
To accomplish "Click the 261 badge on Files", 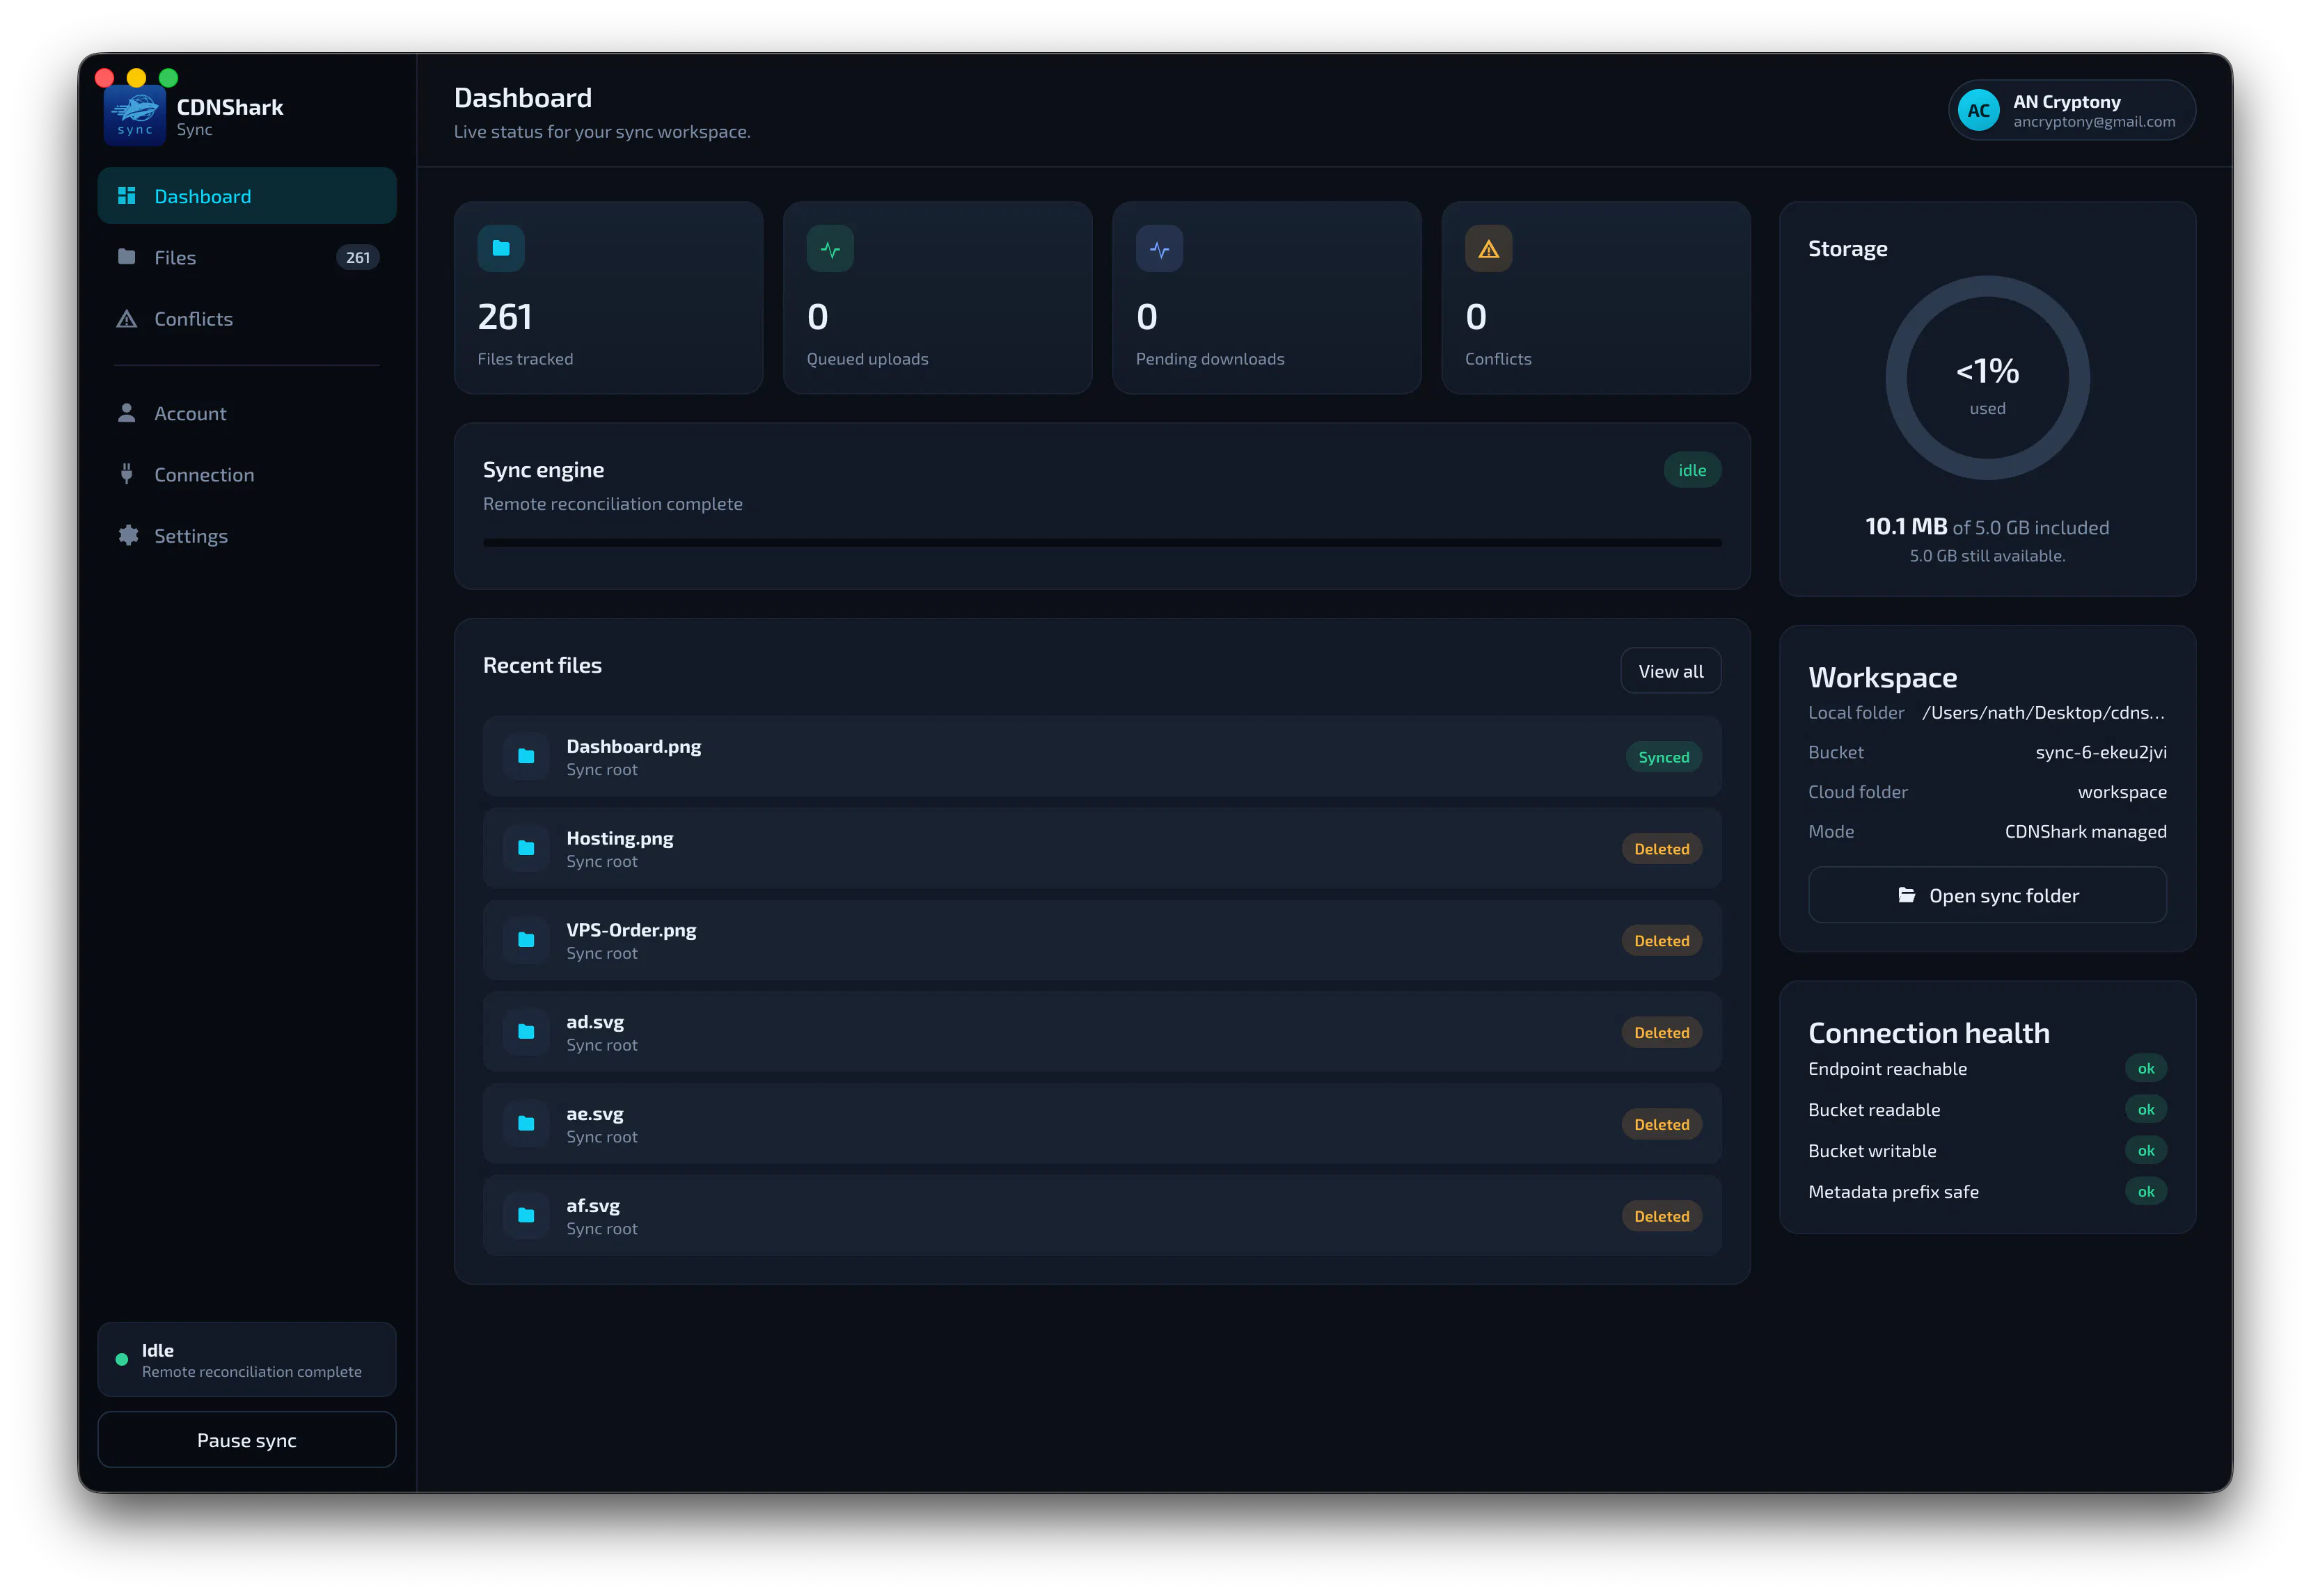I will tap(358, 257).
